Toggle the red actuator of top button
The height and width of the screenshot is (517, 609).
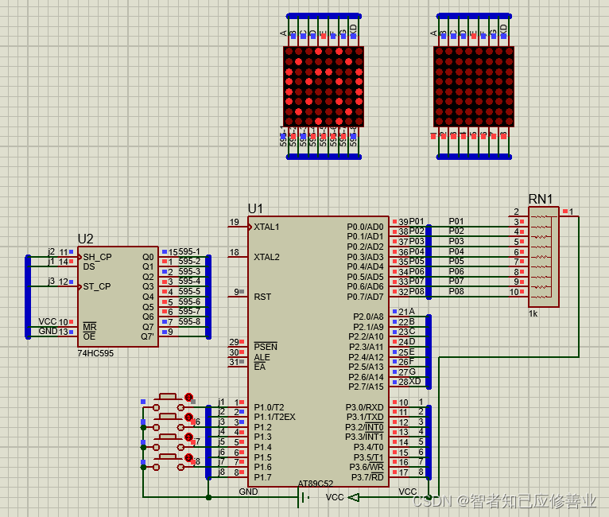click(188, 397)
